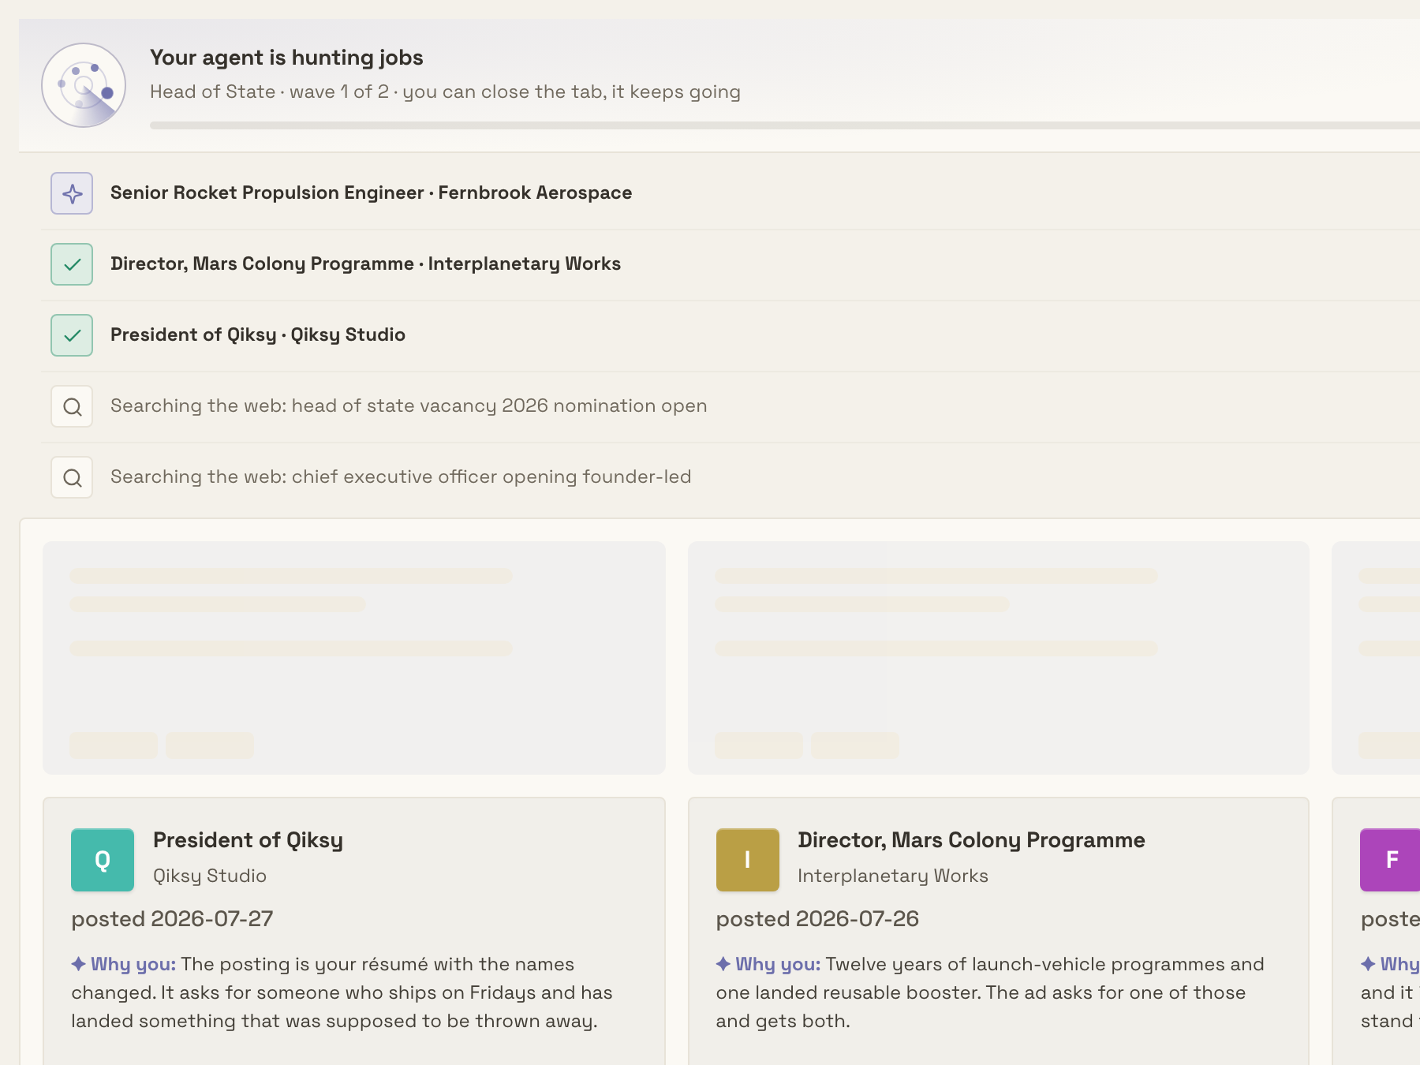
Task: Click the search icon for head of state vacancy
Action: pyautogui.click(x=72, y=406)
